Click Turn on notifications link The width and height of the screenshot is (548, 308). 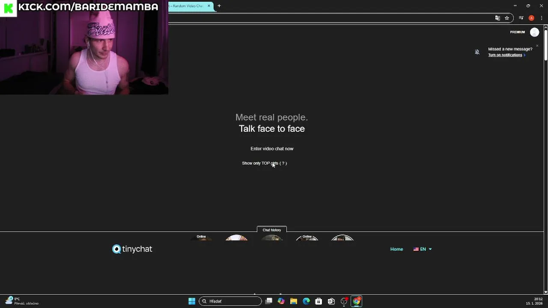pos(505,55)
